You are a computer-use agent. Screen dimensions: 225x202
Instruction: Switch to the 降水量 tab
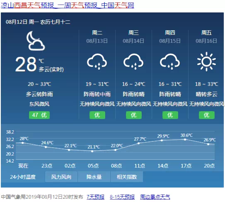[x=94, y=177]
